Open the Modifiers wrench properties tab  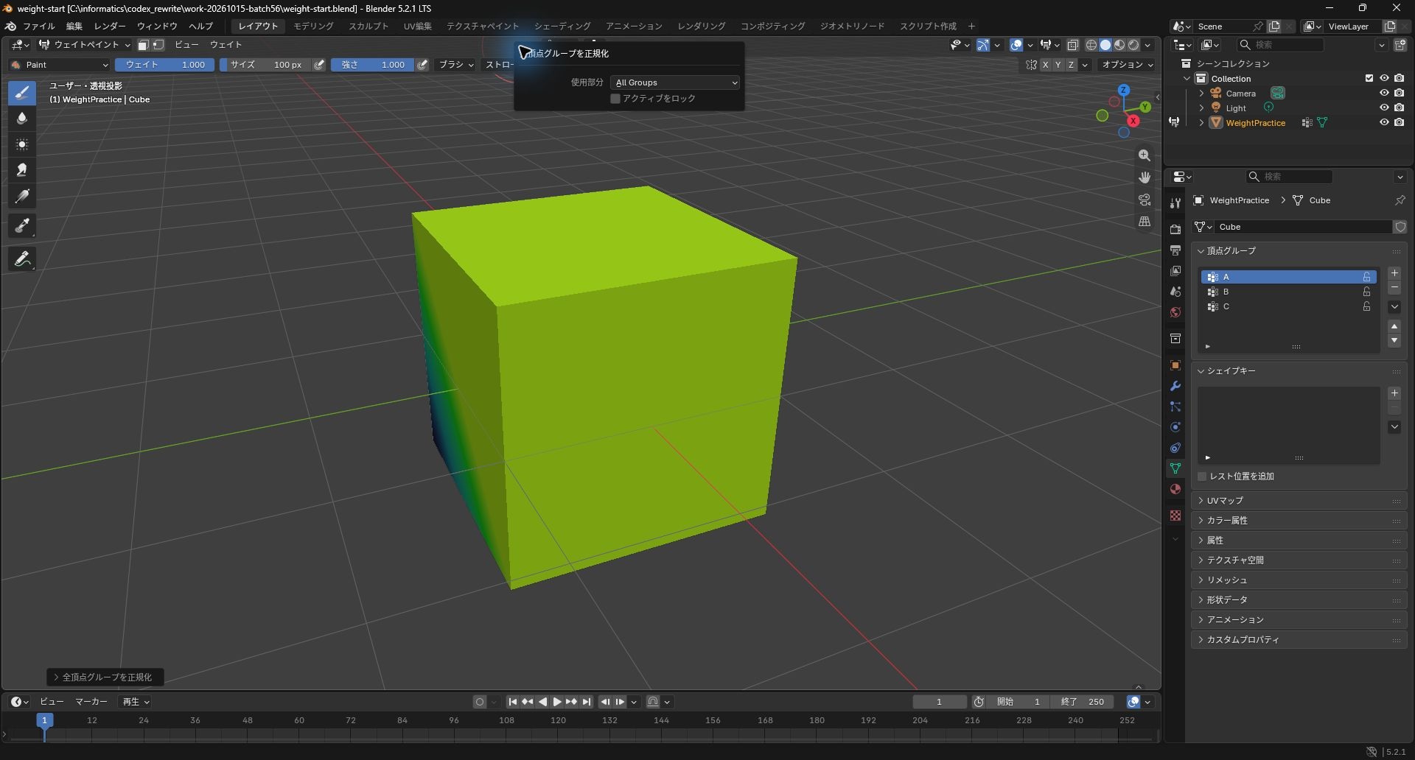(x=1175, y=386)
